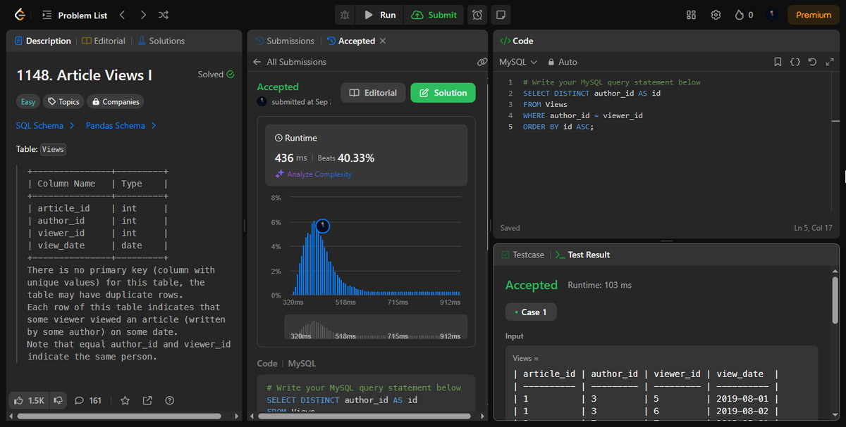This screenshot has width=846, height=427.
Task: Star the problem as favorite
Action: 125,400
